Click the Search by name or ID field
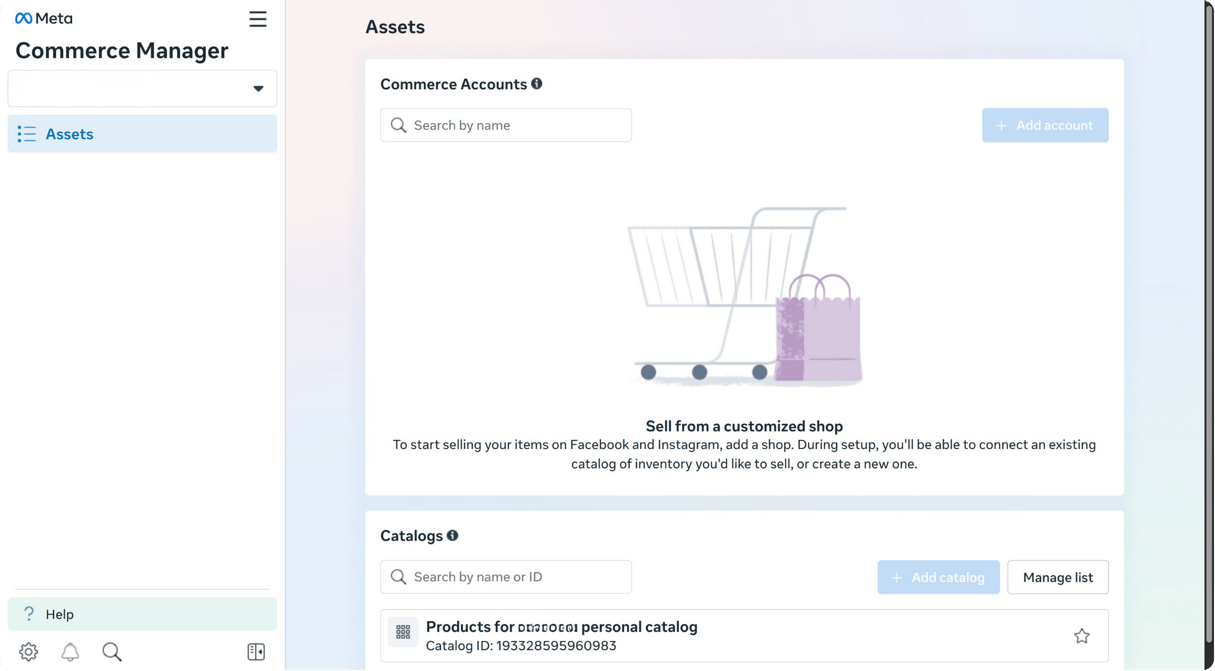The height and width of the screenshot is (671, 1215). coord(505,577)
